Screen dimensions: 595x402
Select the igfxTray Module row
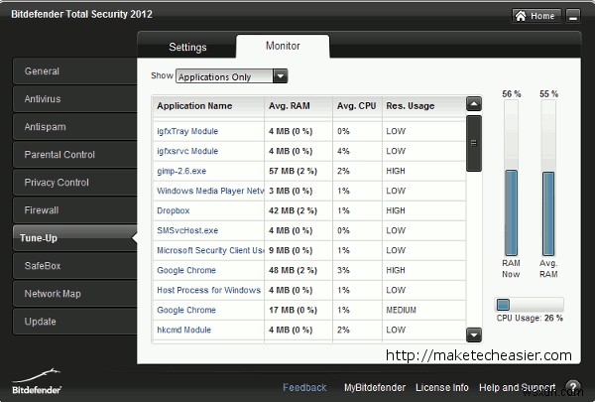[x=309, y=131]
